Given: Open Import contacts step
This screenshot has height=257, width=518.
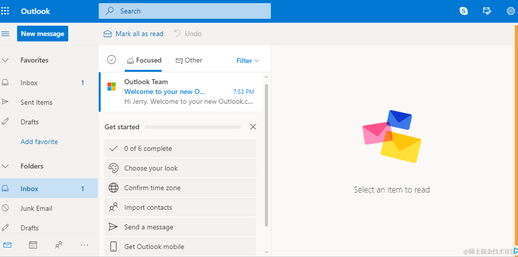Looking at the screenshot, I should (x=180, y=207).
